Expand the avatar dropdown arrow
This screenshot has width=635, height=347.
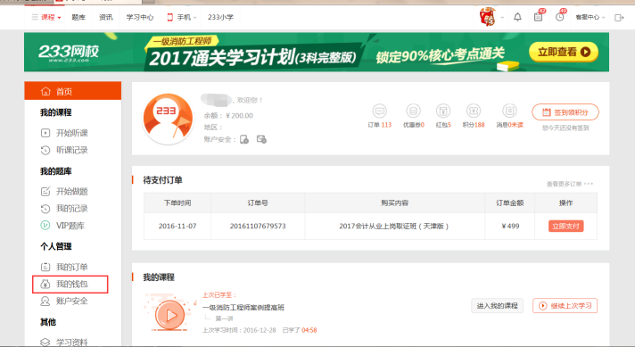502,18
